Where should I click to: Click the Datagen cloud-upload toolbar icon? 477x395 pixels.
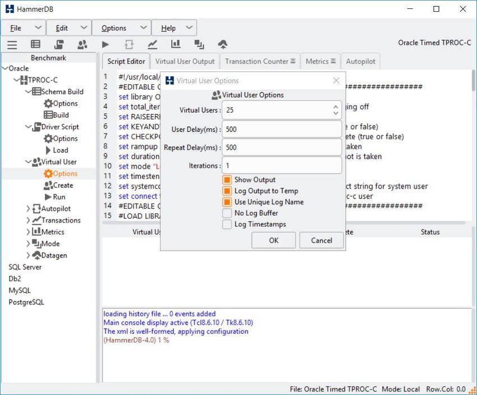click(x=223, y=44)
